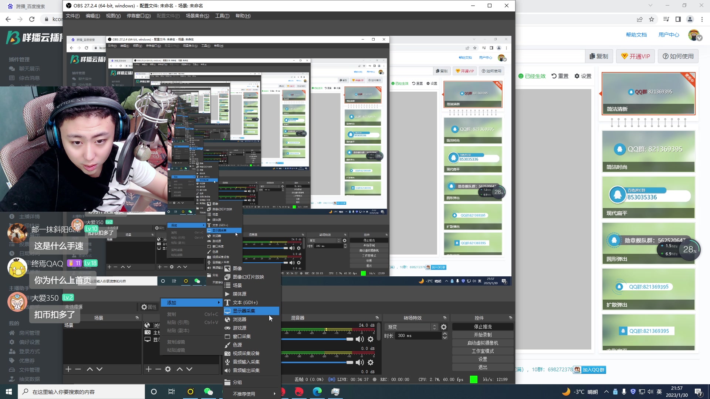710x399 pixels.
Task: Move scene down in Scenes panel
Action: (x=99, y=369)
